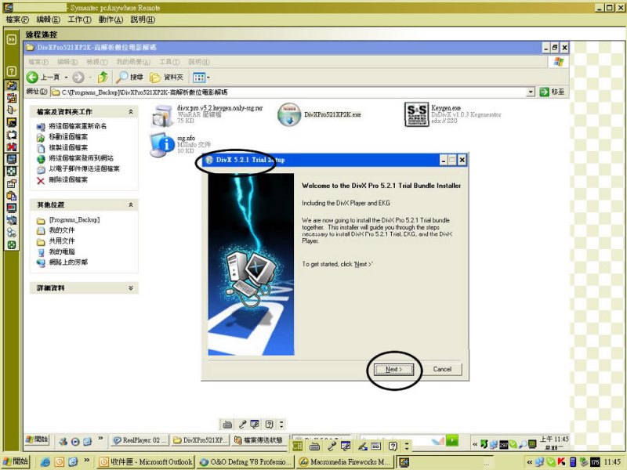This screenshot has height=470, width=627.
Task: Click 刪除這個檔案 delete file link
Action: (x=68, y=180)
